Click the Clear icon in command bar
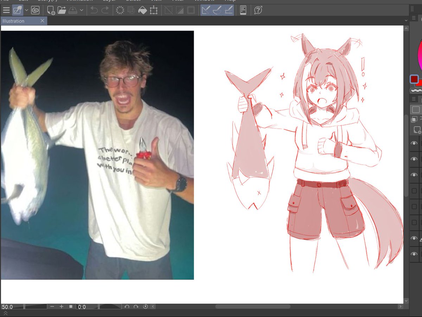This screenshot has height=317, width=422. [x=120, y=10]
